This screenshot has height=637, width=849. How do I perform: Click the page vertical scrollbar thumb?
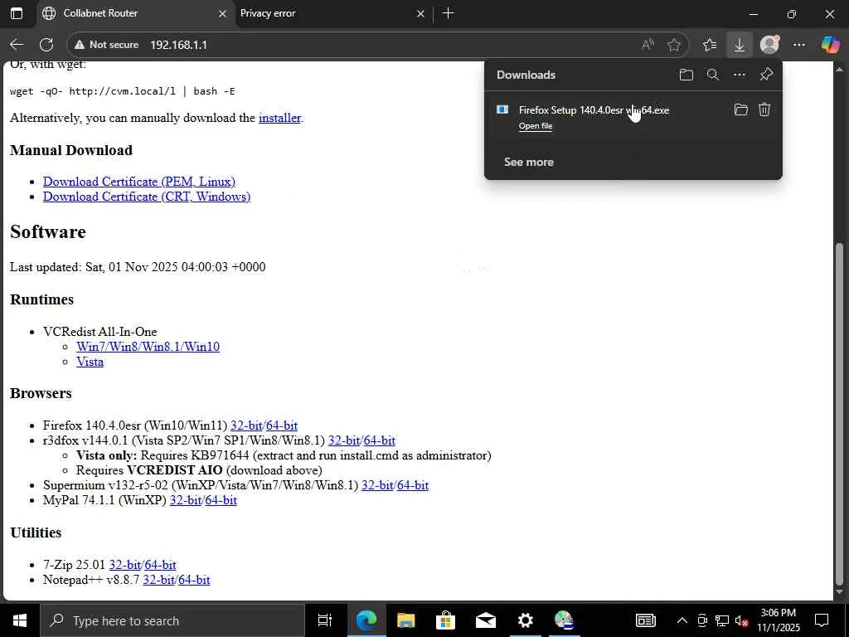pyautogui.click(x=840, y=413)
